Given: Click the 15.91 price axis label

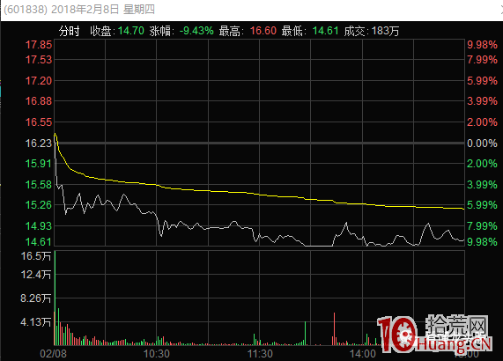Looking at the screenshot, I should tap(39, 164).
